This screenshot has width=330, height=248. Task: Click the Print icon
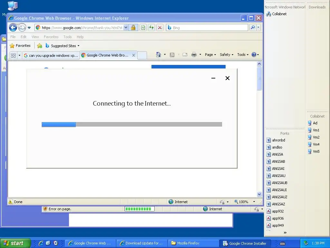(x=194, y=55)
